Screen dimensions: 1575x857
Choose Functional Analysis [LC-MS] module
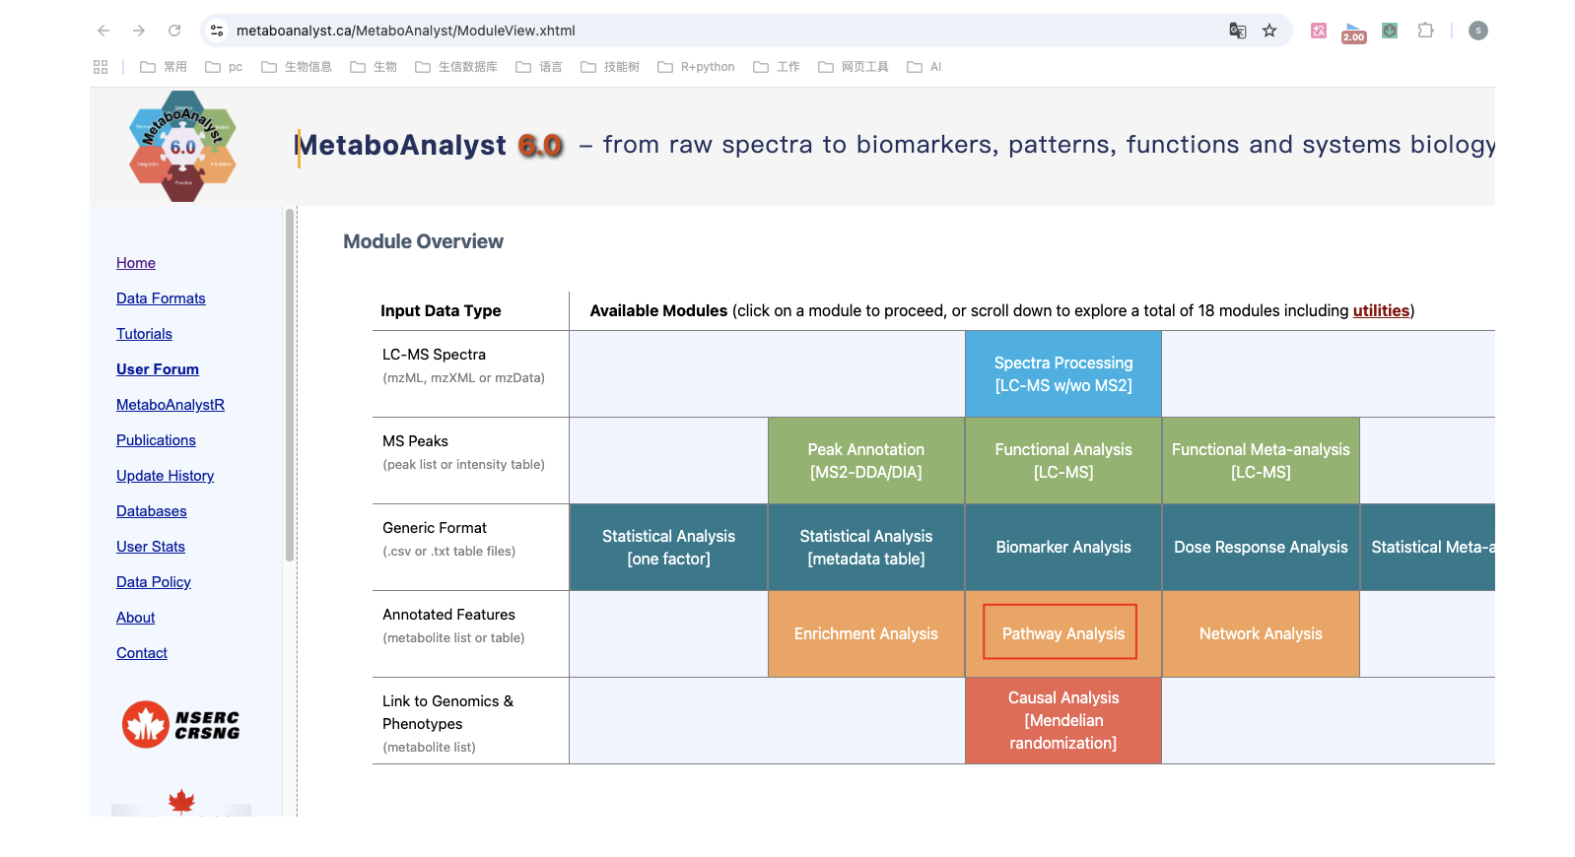pos(1063,461)
